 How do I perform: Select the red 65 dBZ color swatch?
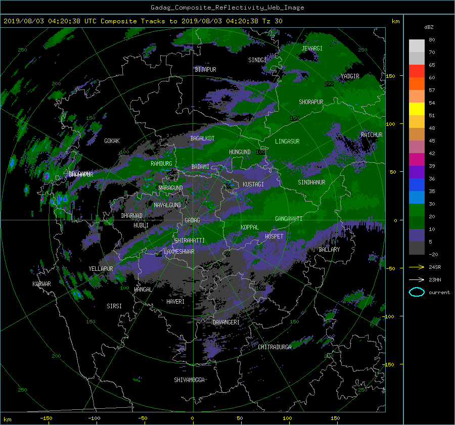(x=417, y=71)
